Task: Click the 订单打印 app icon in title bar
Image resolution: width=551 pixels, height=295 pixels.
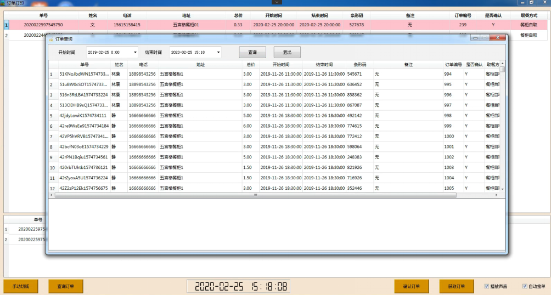Action: click(3, 3)
